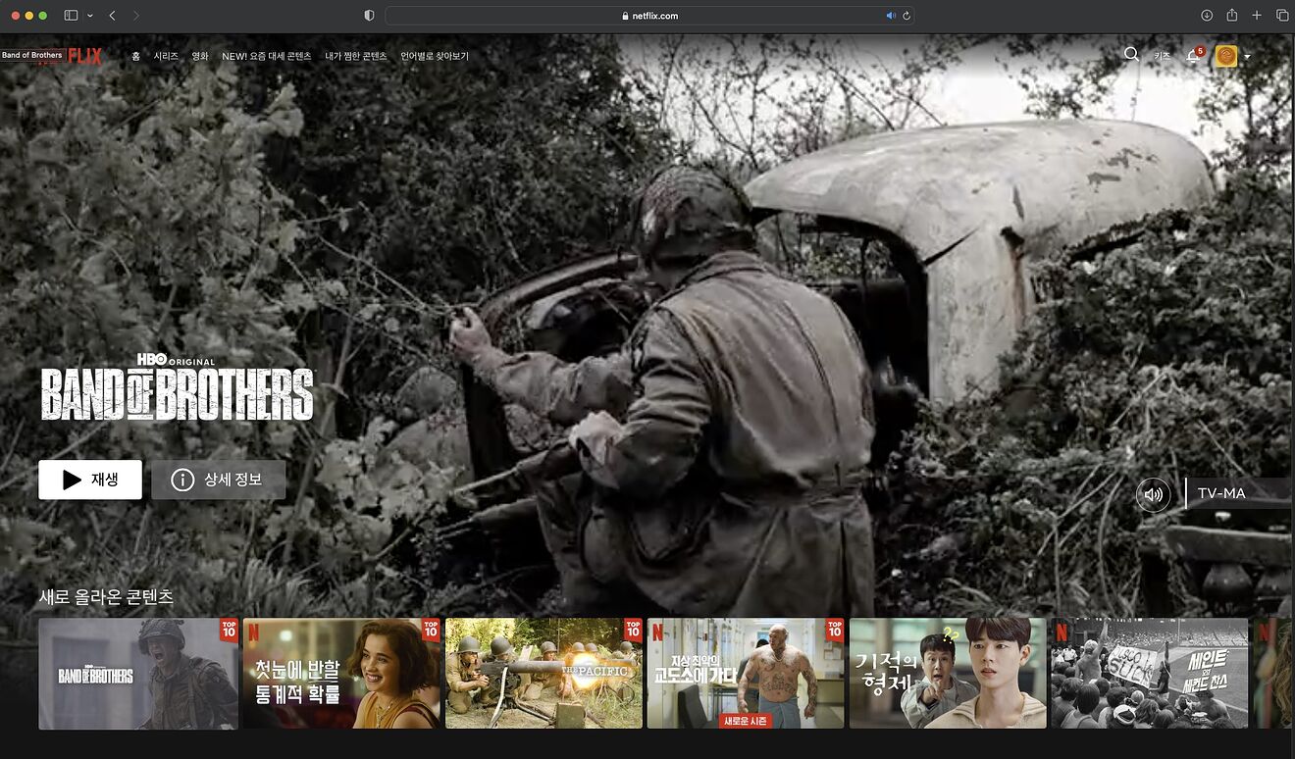Show the Safari tab overview
This screenshot has width=1295, height=759.
pos(1282,16)
